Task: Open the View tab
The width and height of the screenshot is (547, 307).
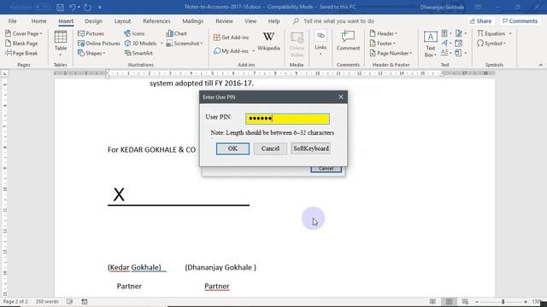Action: [x=250, y=20]
